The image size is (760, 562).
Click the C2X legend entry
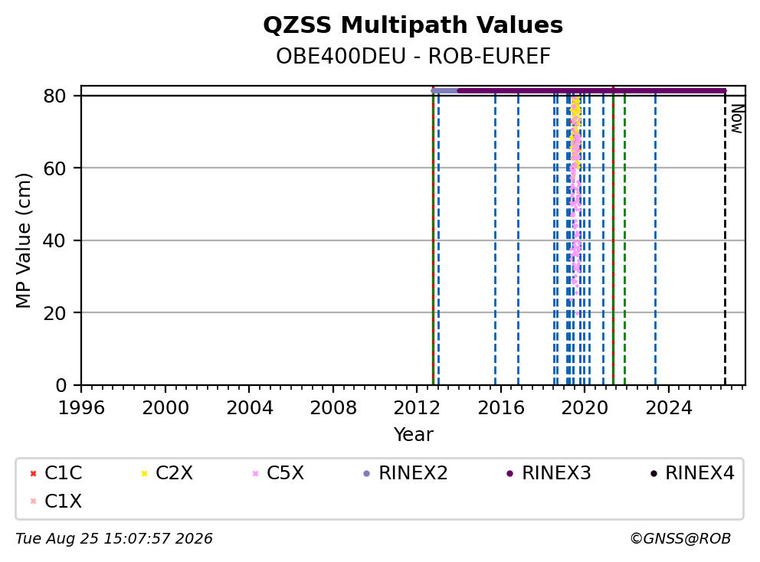point(167,473)
